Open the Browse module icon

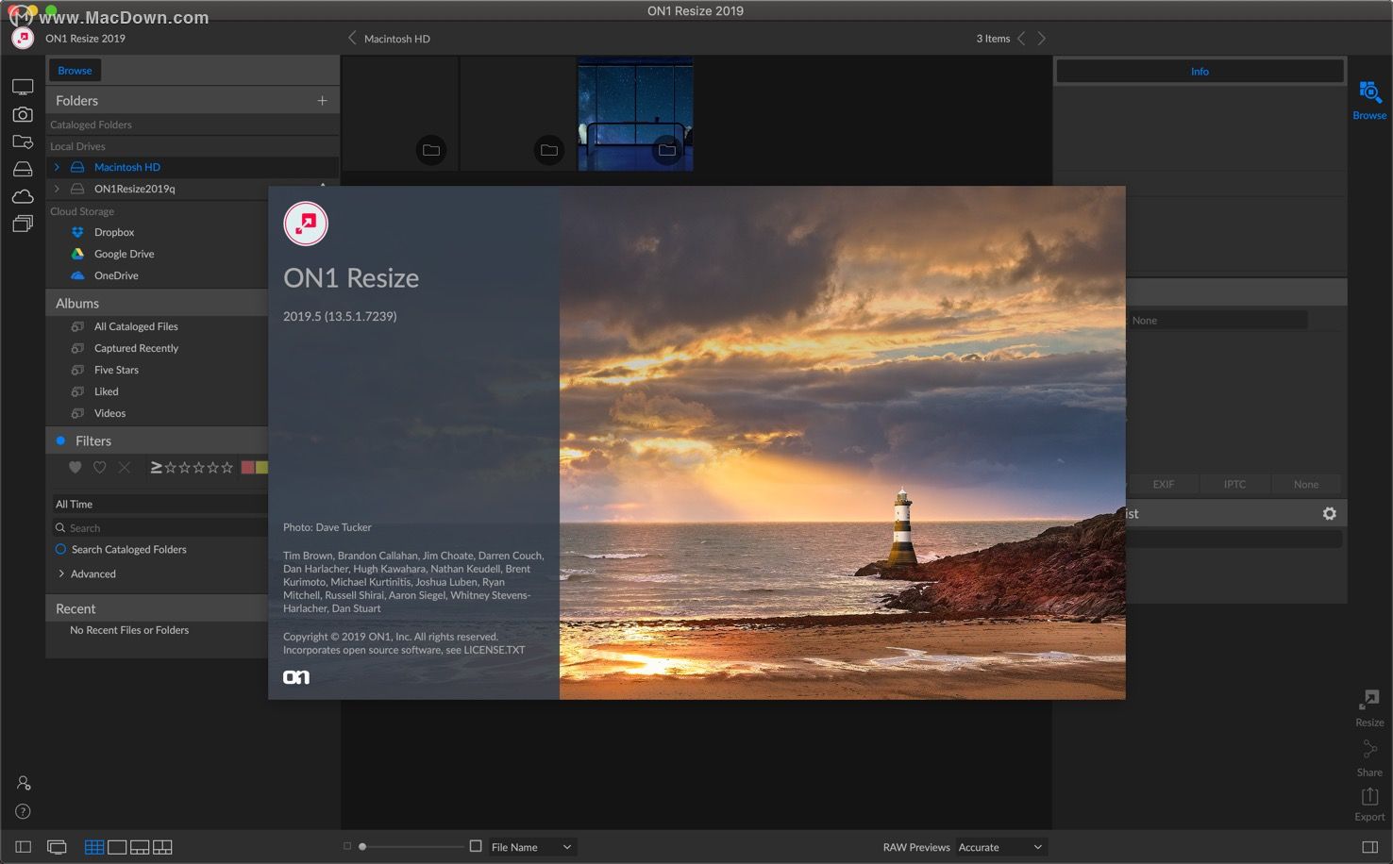1369,100
